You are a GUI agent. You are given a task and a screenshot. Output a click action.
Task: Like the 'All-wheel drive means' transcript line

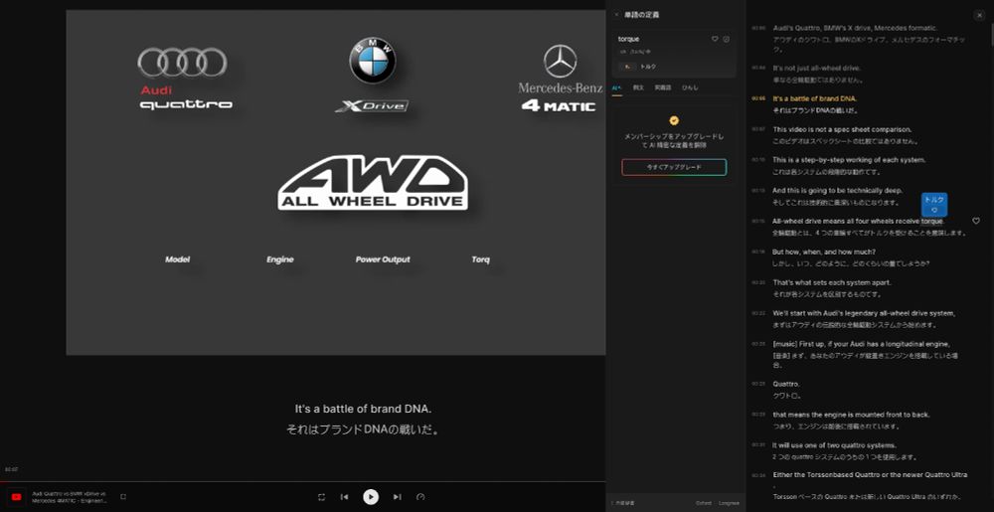coord(976,221)
